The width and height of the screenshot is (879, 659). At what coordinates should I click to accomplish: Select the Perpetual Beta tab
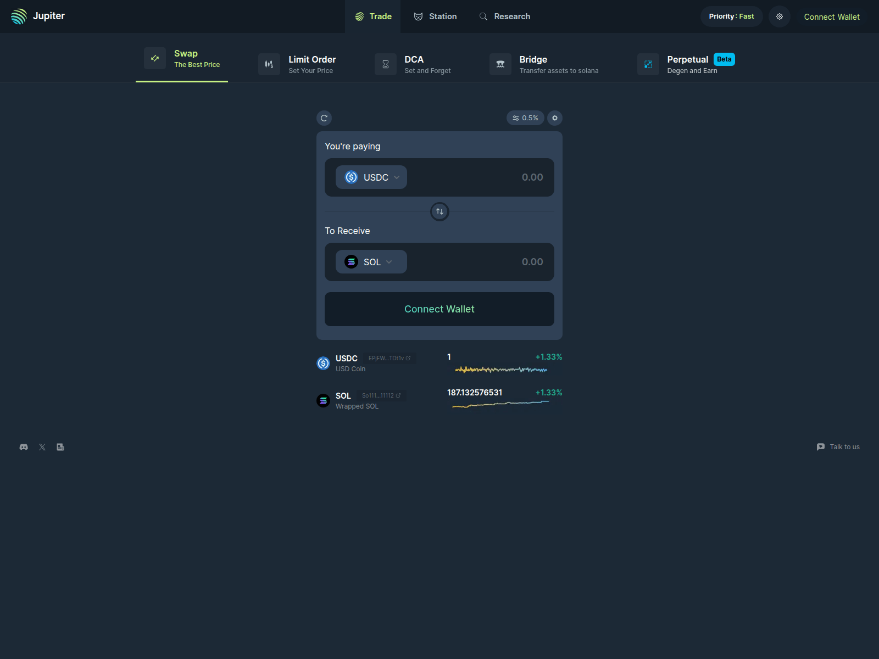point(686,64)
